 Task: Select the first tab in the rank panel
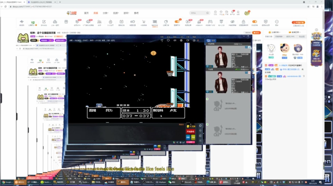click(x=268, y=36)
